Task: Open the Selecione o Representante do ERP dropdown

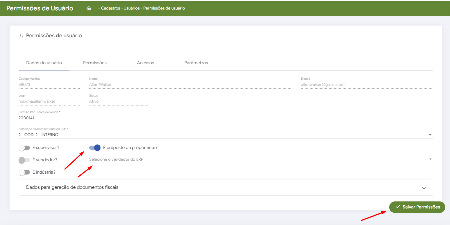Action: click(x=225, y=135)
